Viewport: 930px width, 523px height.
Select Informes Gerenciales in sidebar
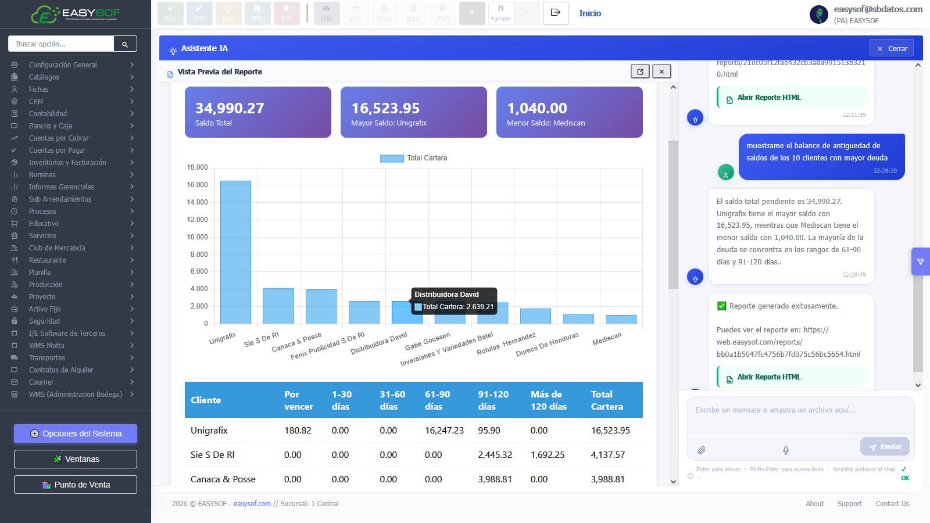pos(62,187)
